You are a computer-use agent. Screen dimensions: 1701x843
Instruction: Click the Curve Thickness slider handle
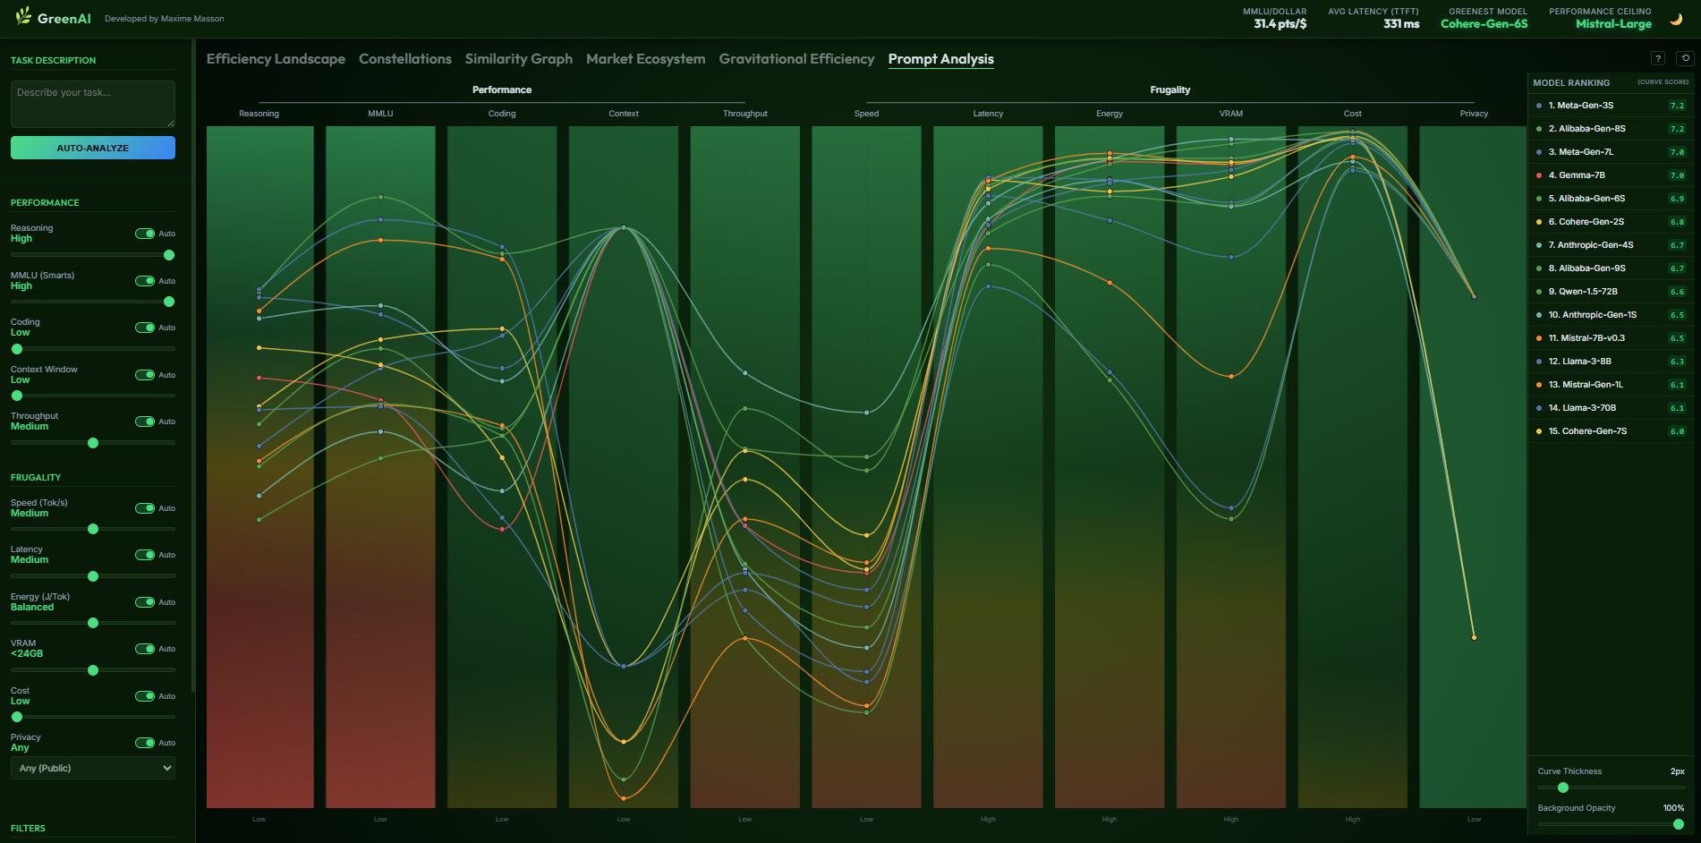(x=1563, y=788)
